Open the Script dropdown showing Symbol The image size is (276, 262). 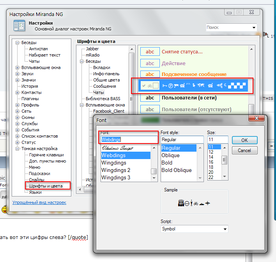pos(225,229)
